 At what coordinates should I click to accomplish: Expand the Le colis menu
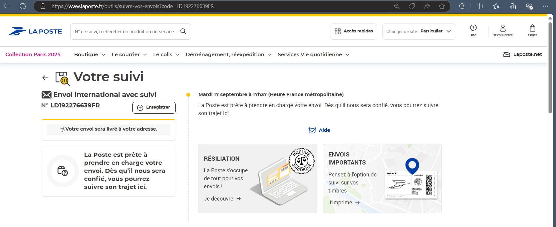click(166, 54)
